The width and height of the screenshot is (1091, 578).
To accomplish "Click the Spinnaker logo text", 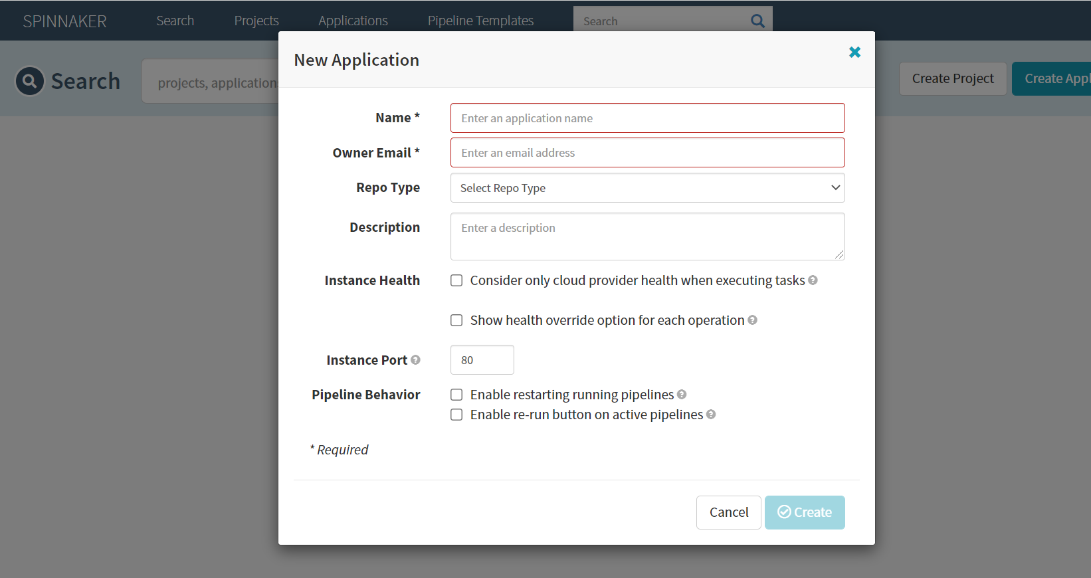I will click(x=64, y=21).
